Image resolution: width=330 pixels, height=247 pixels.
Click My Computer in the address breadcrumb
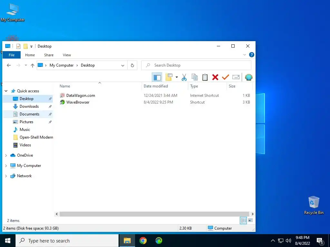click(x=62, y=65)
